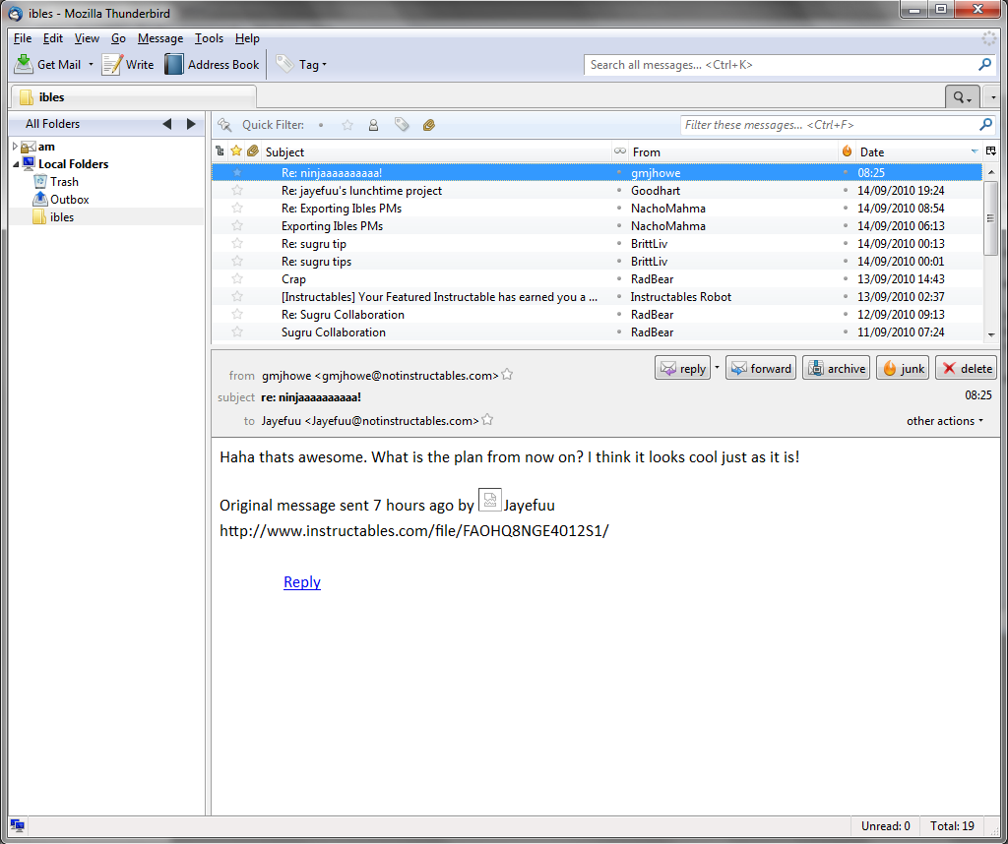
Task: Sort by junk flame column header
Action: (x=847, y=151)
